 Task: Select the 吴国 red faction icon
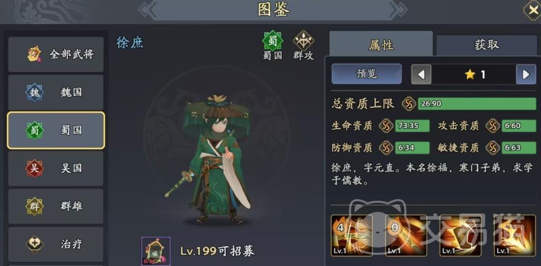coord(35,168)
